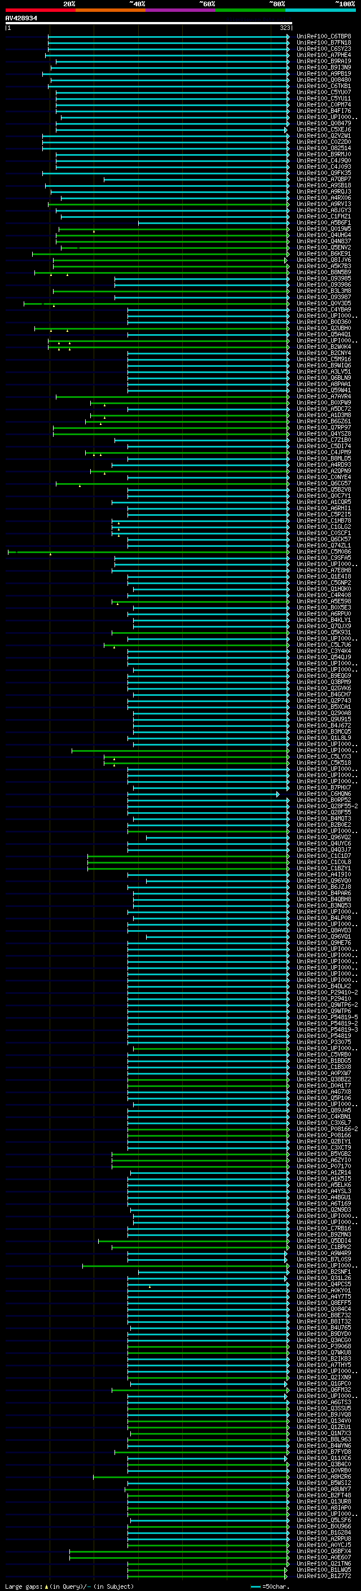Select label UniRef100_B0D360
Image resolution: width=361 pixels, height=1591 pixels.
[x=324, y=322]
